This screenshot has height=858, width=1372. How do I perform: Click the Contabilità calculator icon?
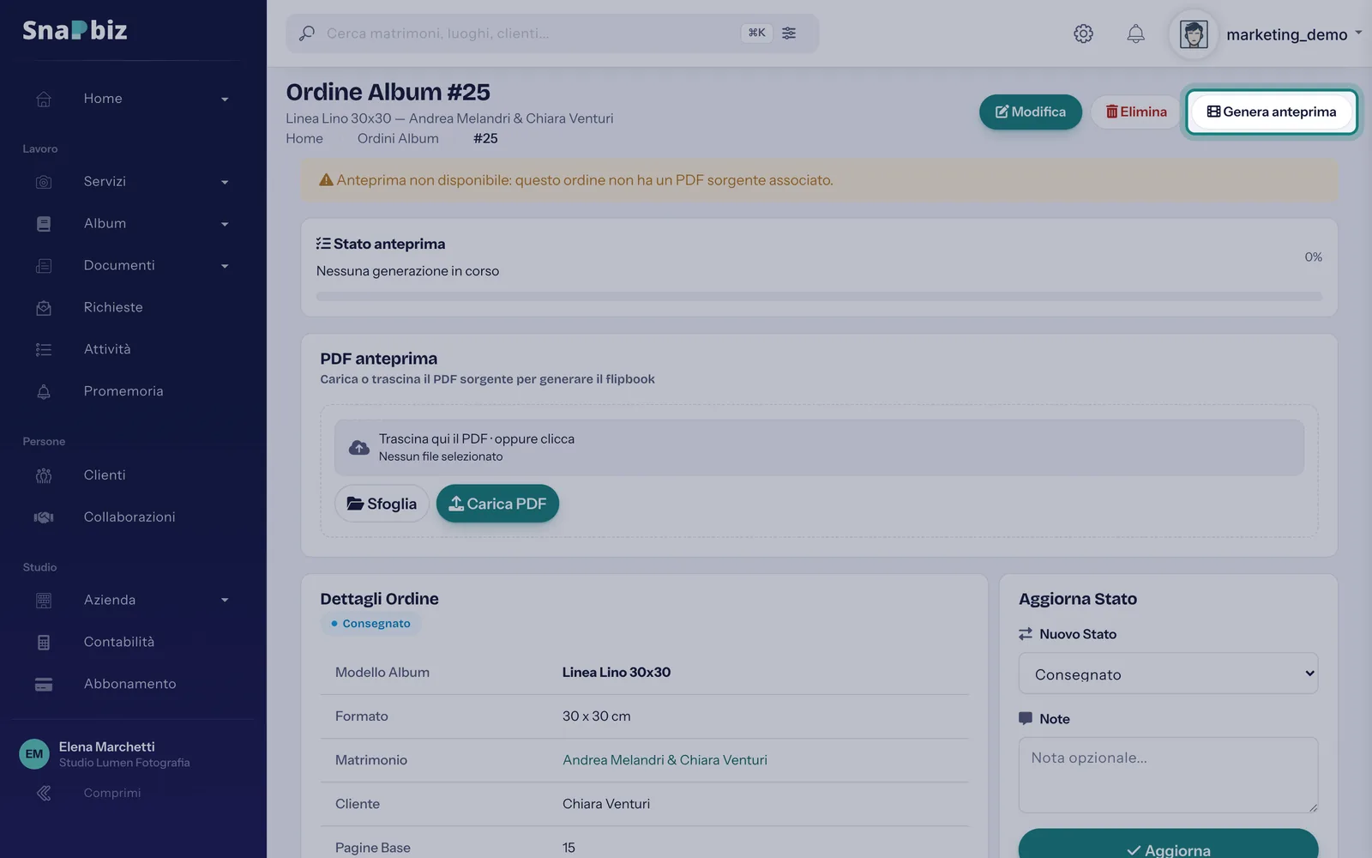click(44, 642)
